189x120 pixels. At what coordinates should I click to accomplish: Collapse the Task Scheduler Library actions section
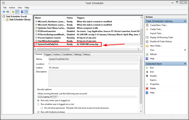[185, 21]
